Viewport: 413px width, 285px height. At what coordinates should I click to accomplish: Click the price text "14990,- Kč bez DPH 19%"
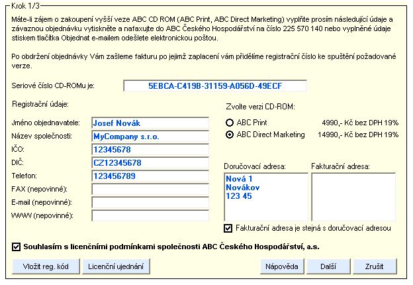pyautogui.click(x=358, y=135)
